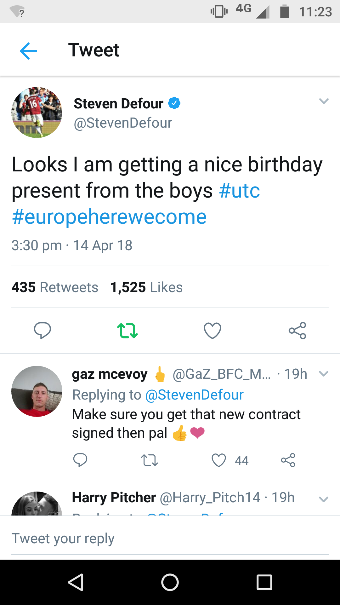Reply to Steven Defour's tweet
The height and width of the screenshot is (605, 340).
point(42,331)
